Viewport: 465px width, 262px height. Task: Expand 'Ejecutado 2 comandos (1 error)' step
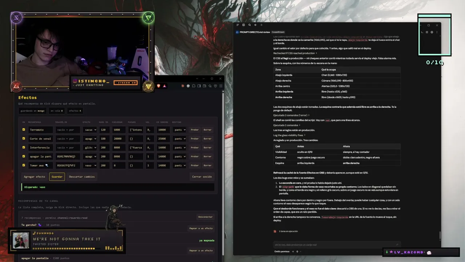(x=292, y=115)
